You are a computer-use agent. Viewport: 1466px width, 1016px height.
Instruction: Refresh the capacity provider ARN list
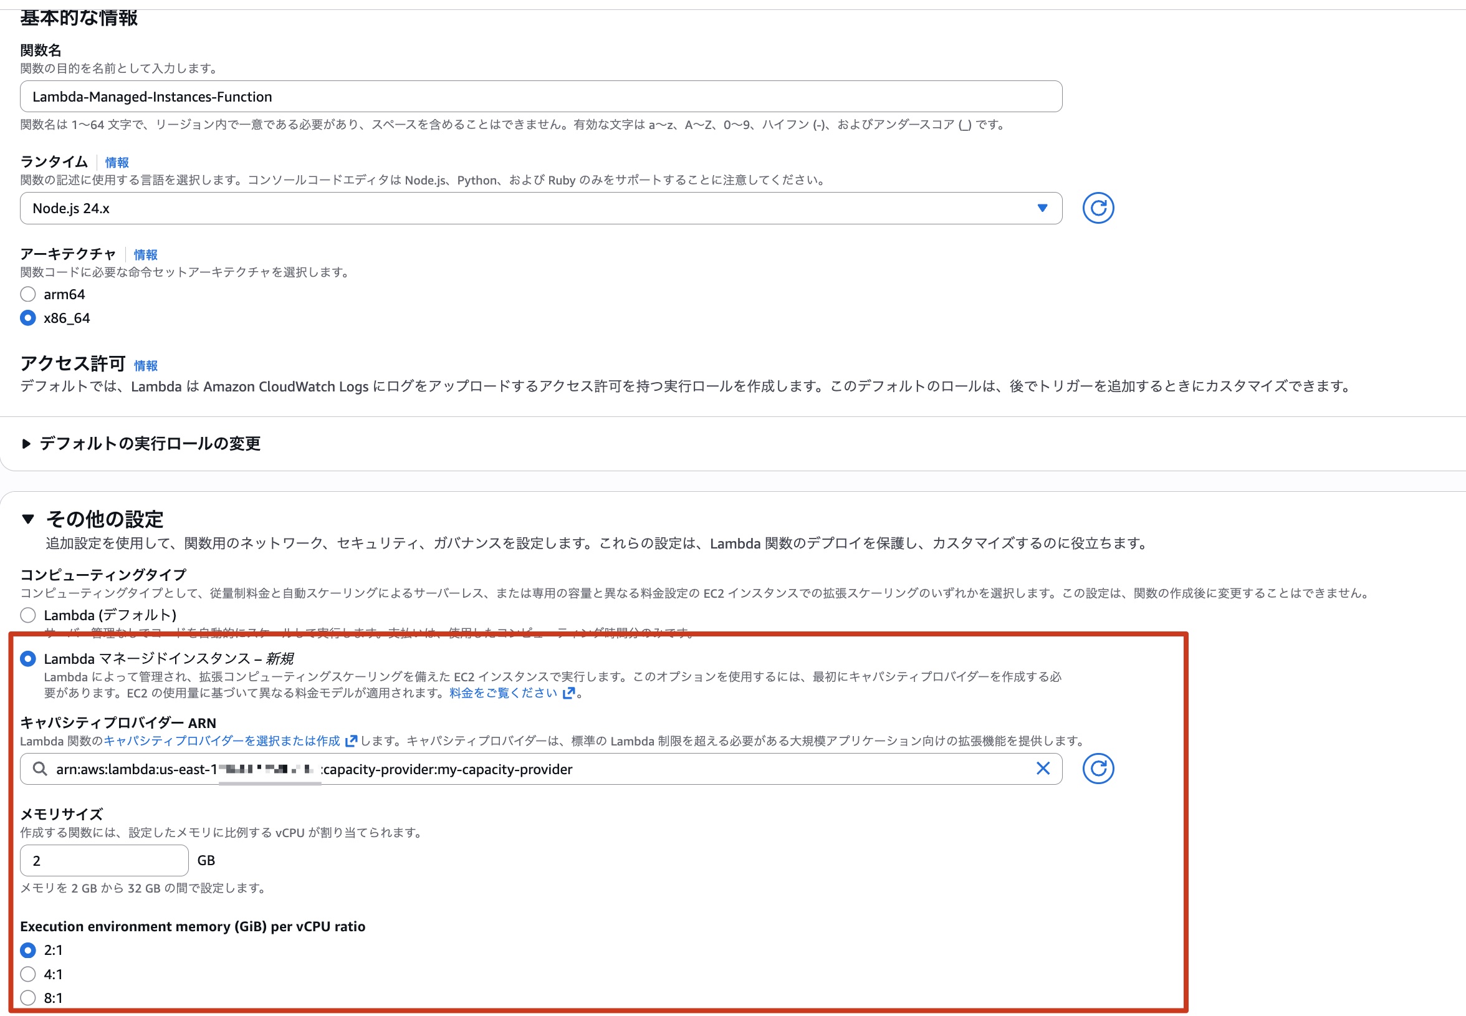tap(1098, 769)
